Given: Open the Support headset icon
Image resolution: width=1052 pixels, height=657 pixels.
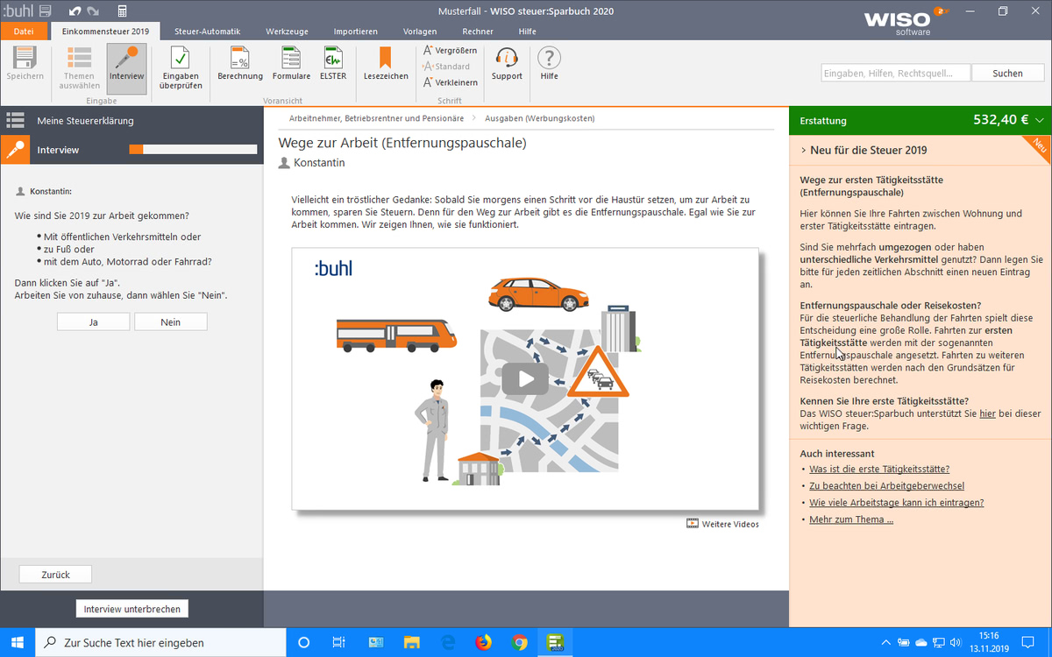Looking at the screenshot, I should pyautogui.click(x=507, y=59).
